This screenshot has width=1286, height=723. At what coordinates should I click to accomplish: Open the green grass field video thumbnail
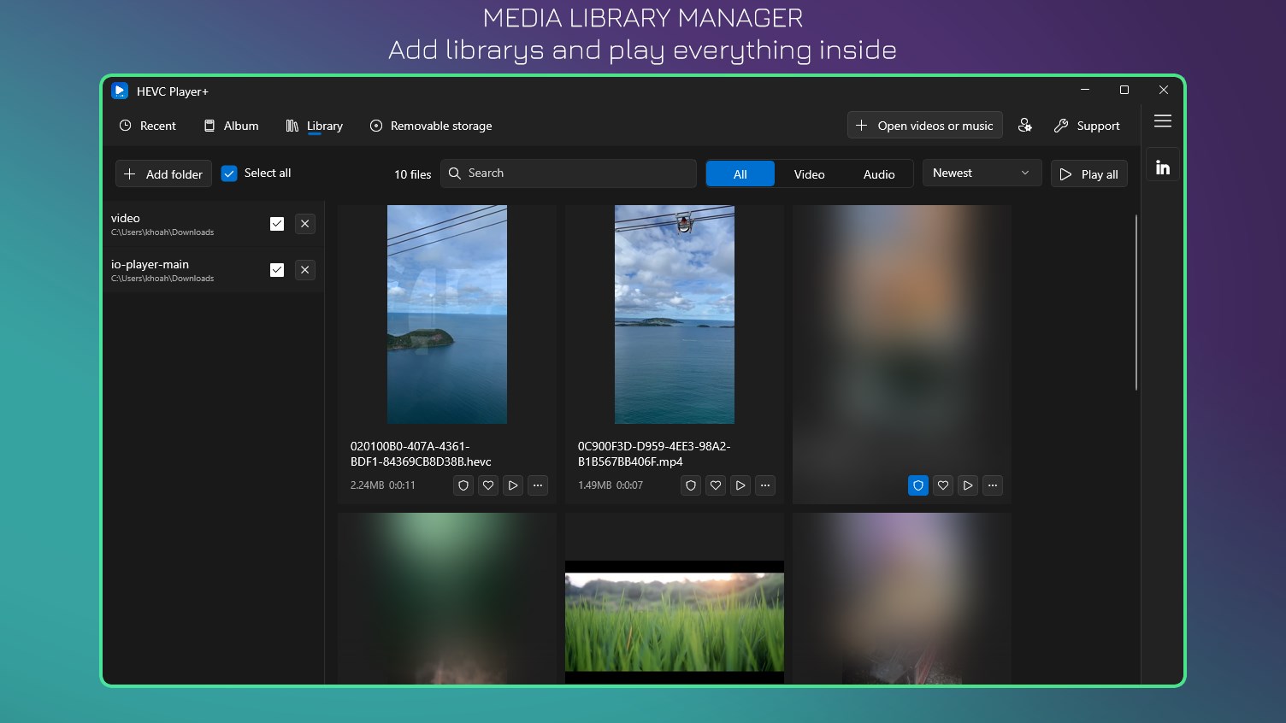point(675,622)
